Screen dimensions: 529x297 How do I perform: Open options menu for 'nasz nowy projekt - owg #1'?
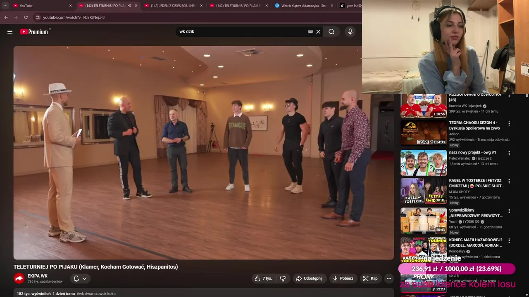[x=509, y=153]
